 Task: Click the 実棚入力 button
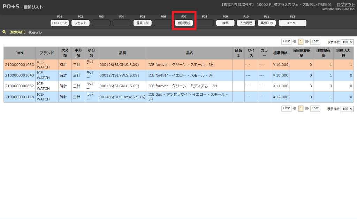point(267,23)
